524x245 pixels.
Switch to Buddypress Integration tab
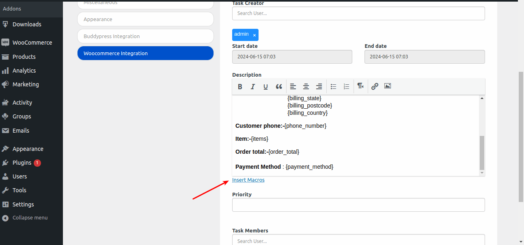tap(145, 36)
